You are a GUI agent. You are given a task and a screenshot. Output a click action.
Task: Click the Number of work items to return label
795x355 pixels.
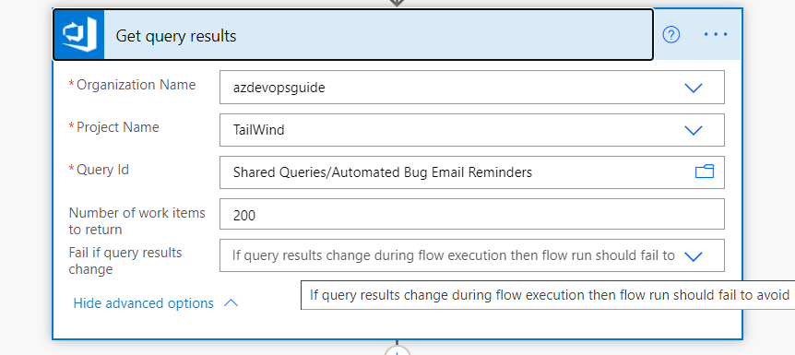pos(136,221)
